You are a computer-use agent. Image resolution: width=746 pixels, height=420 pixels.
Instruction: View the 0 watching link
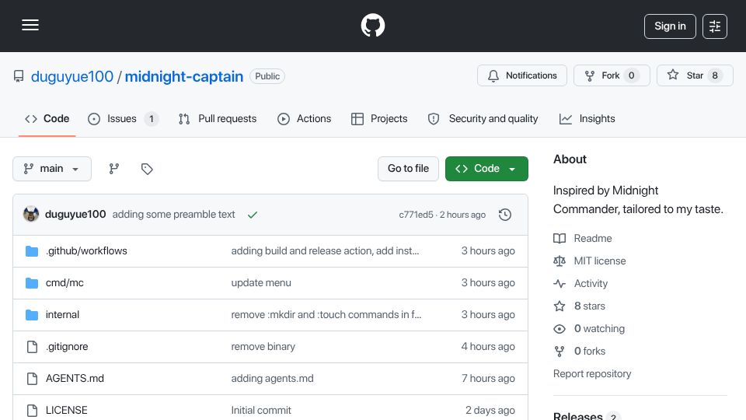point(589,328)
